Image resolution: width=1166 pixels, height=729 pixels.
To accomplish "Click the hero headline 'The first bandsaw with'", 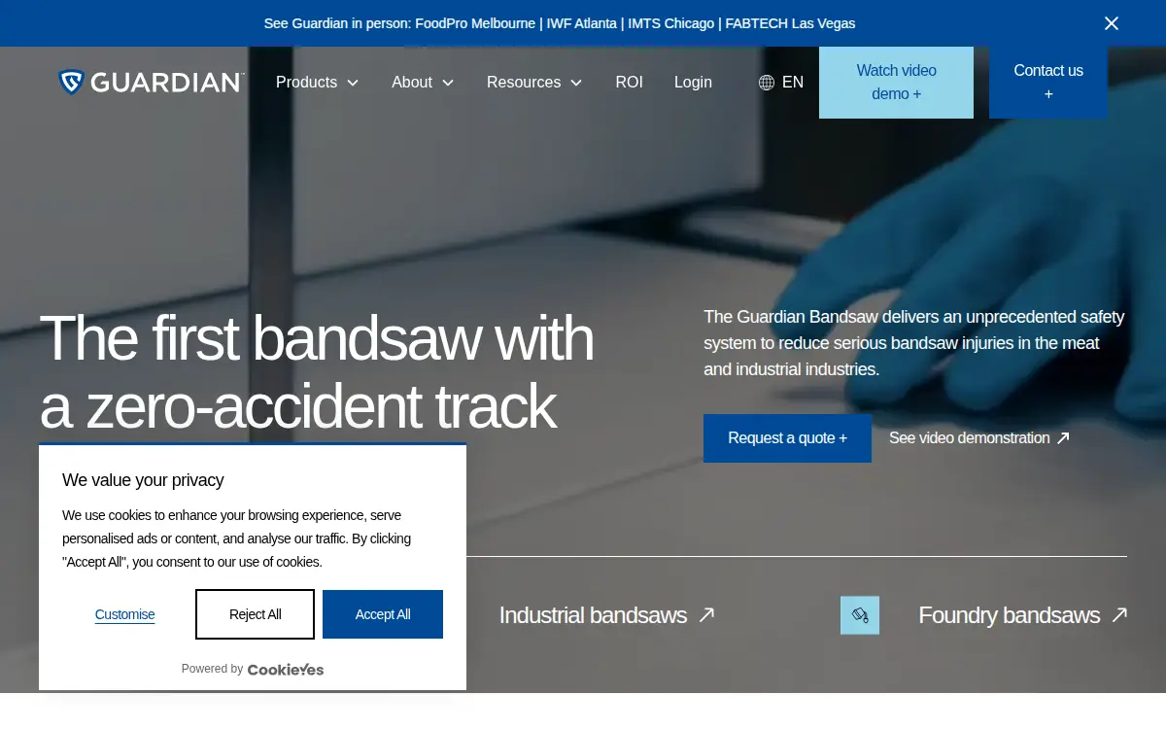I will point(316,337).
